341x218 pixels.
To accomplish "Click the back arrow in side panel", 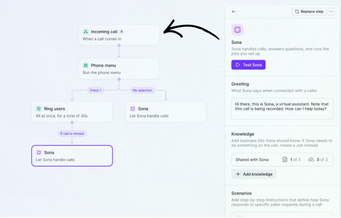I will 234,12.
